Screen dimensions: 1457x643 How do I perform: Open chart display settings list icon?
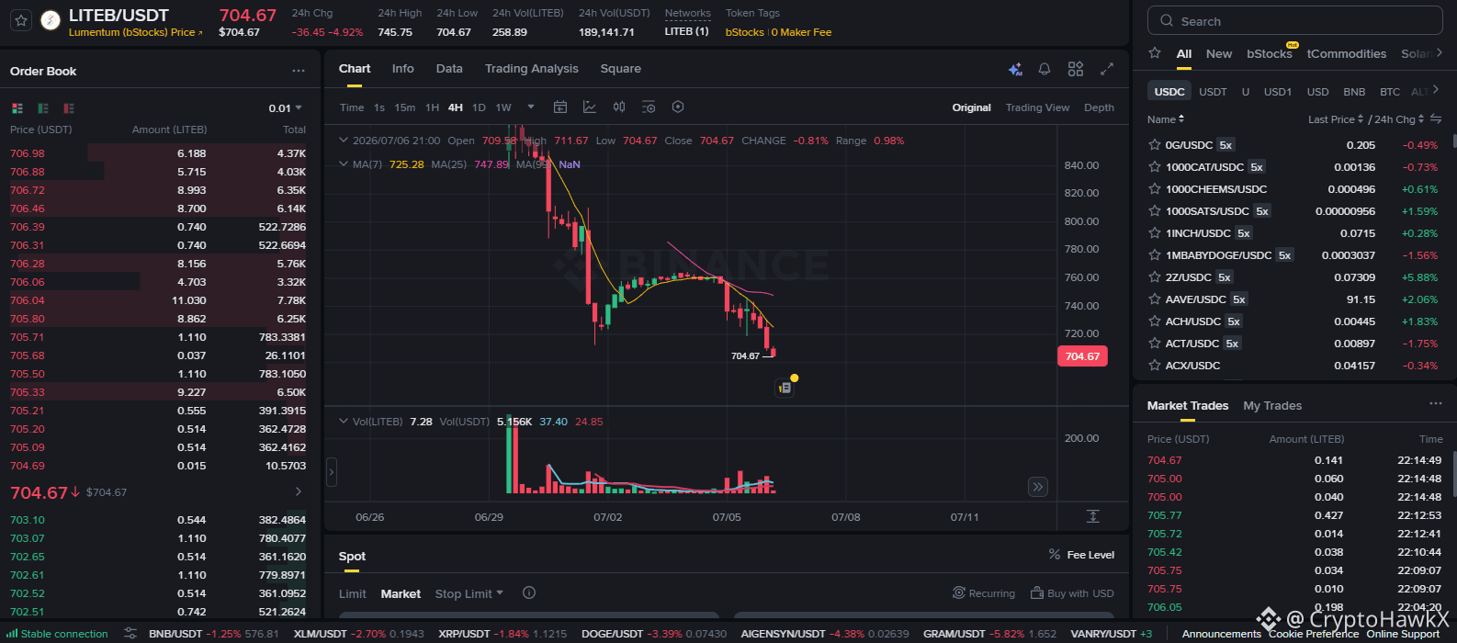pos(649,107)
